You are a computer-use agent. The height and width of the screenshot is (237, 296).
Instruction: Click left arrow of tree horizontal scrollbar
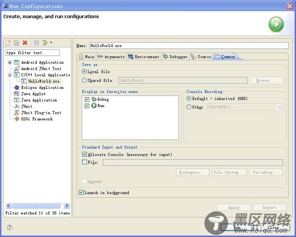9,206
